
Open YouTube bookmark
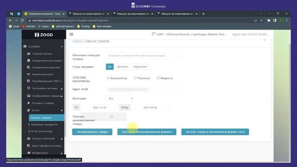29,26
